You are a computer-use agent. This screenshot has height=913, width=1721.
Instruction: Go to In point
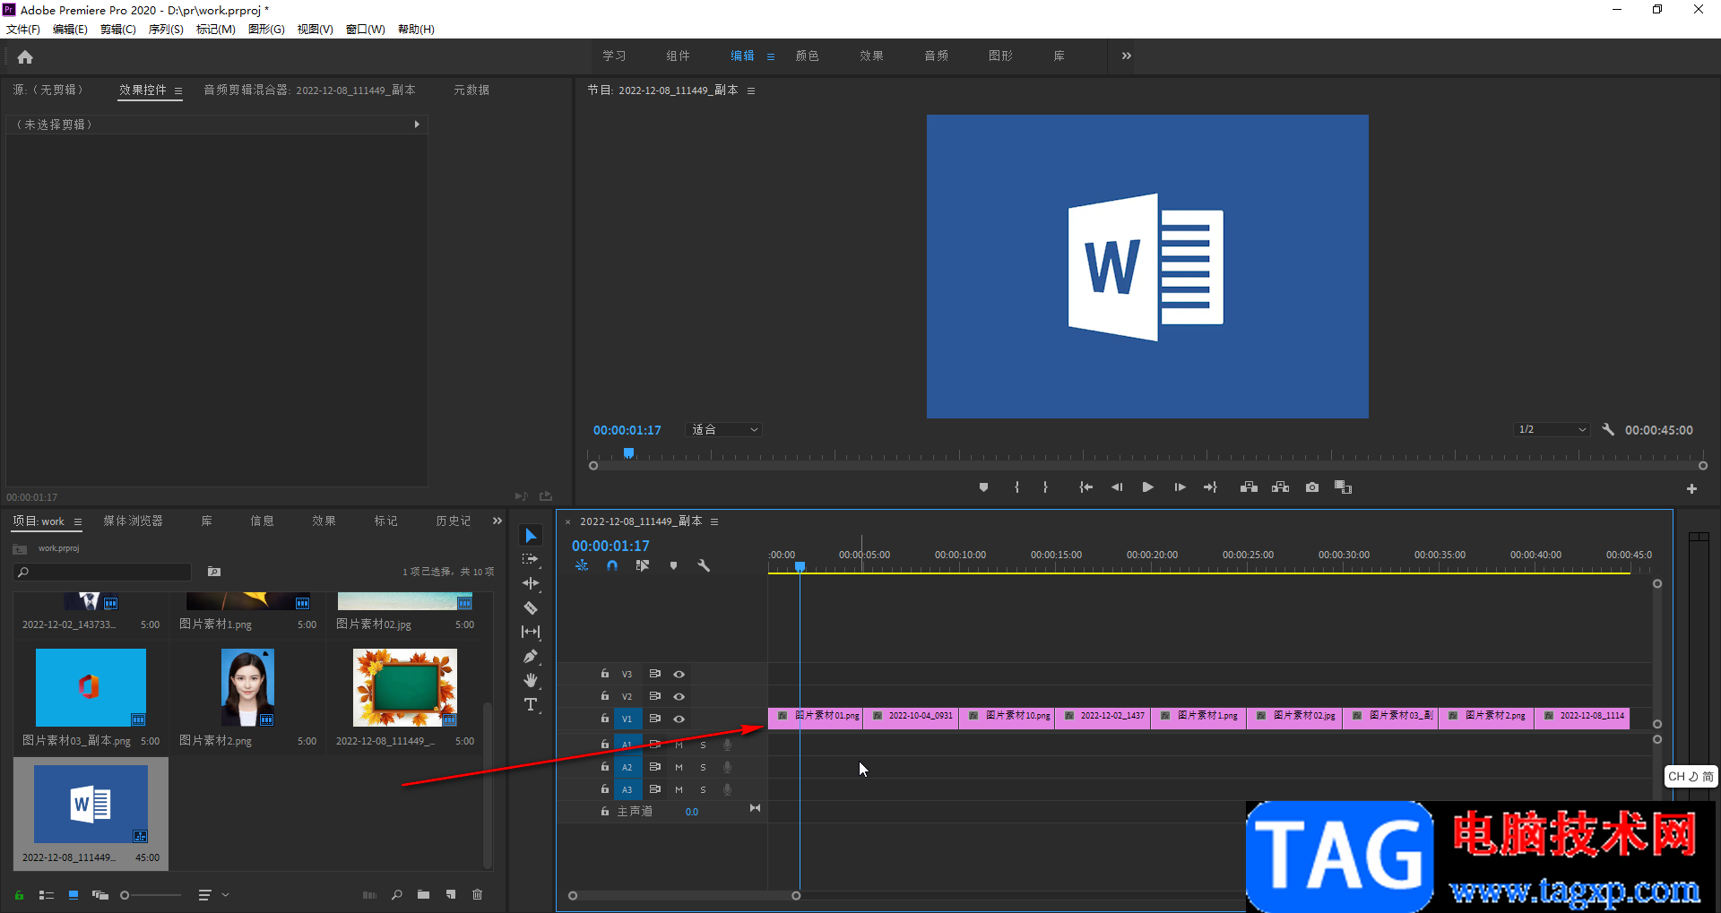click(x=1085, y=487)
